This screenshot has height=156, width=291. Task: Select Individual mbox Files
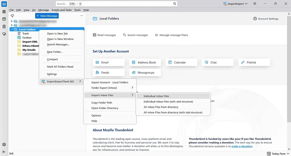tap(173, 96)
